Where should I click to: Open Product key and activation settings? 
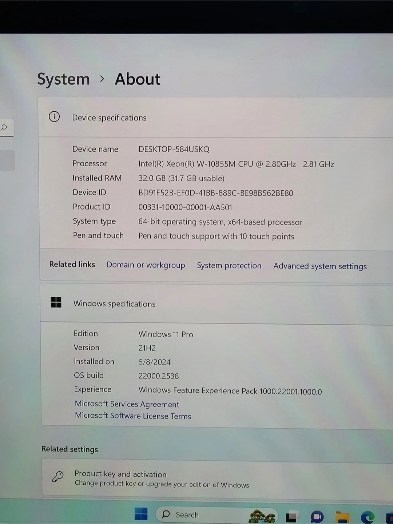[218, 479]
